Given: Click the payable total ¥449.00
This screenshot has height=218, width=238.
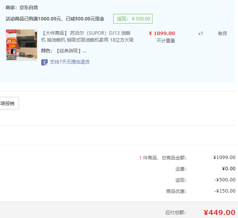Looking at the screenshot, I should [x=220, y=212].
